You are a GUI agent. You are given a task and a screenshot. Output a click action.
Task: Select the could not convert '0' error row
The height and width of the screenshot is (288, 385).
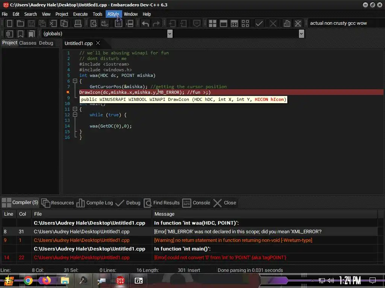(x=189, y=257)
